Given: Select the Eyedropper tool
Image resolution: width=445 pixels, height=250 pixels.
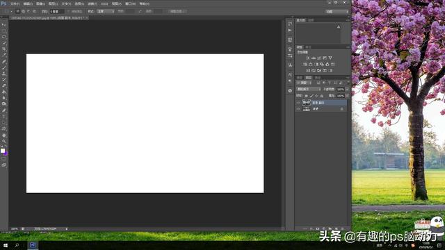Looking at the screenshot, I should pos(3,56).
